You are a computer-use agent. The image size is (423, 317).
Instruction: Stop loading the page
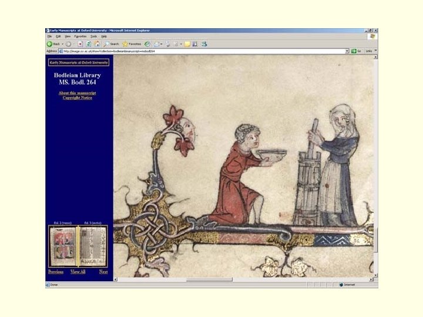(x=80, y=44)
